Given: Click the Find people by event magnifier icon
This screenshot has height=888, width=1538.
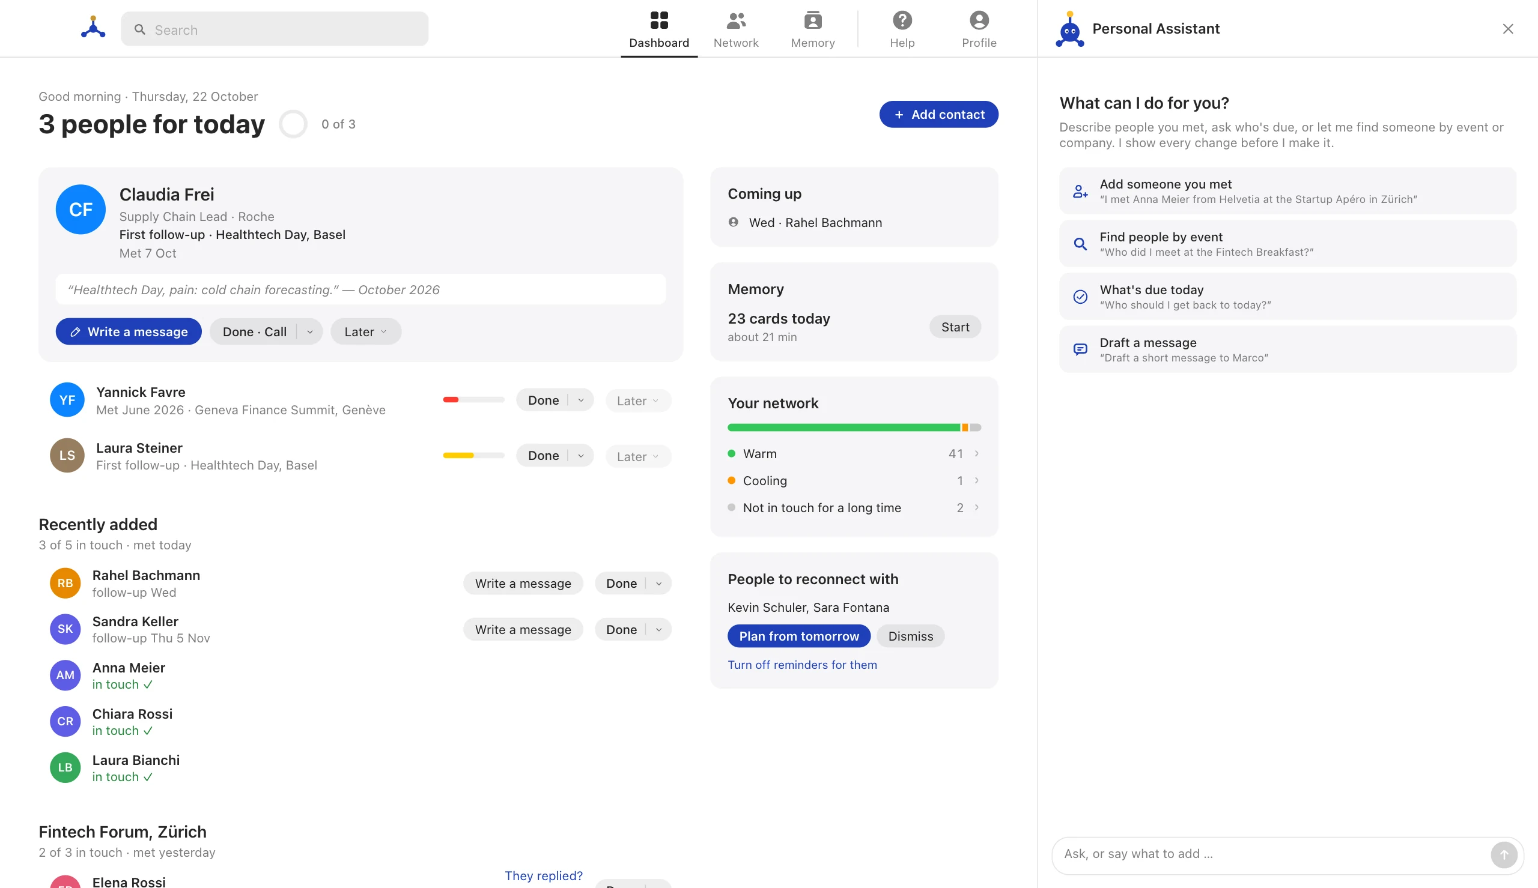Looking at the screenshot, I should (x=1080, y=244).
